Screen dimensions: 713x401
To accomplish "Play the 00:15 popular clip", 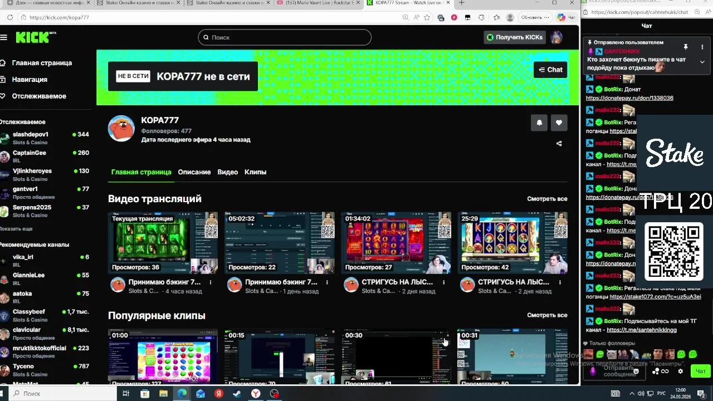I will click(280, 357).
